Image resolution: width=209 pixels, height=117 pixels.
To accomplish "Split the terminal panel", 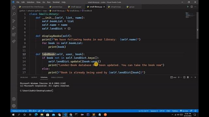I will click(x=184, y=77).
